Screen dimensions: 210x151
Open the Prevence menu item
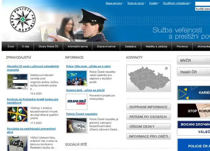(x=182, y=46)
